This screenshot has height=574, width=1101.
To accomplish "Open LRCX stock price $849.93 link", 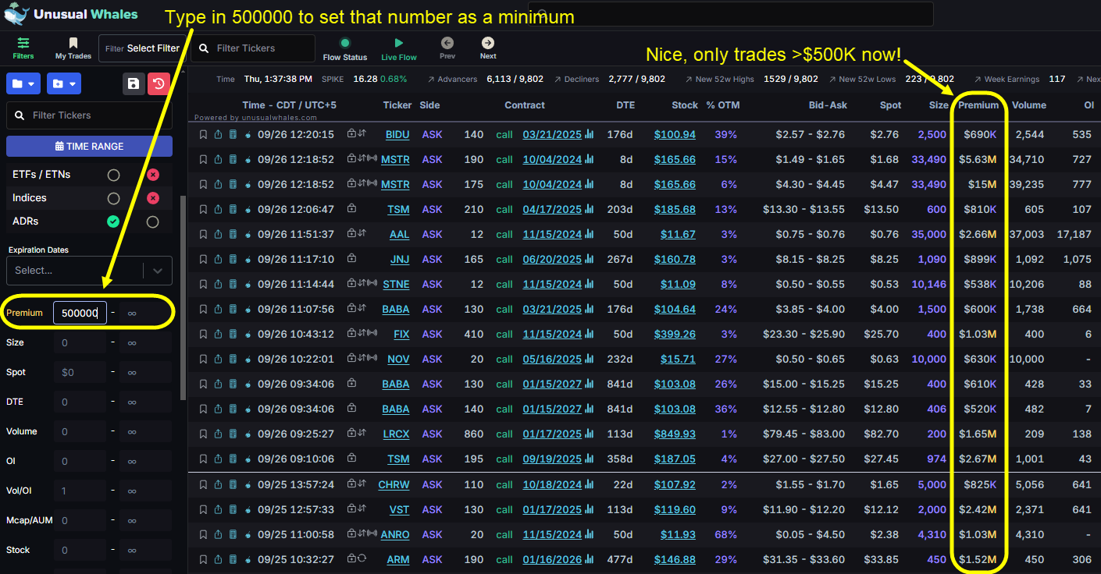I will (675, 434).
